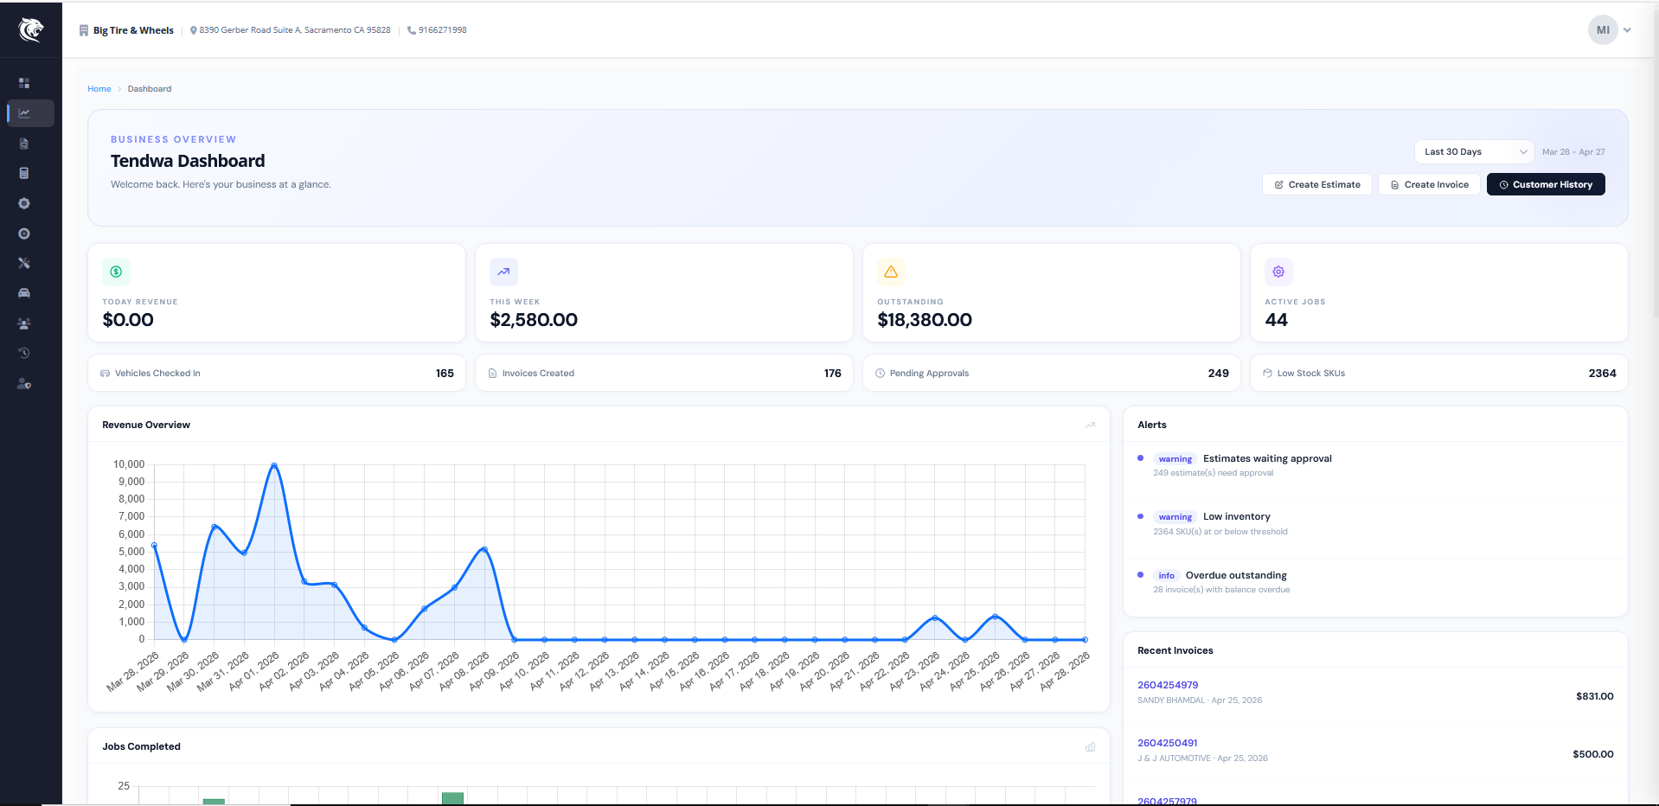
Task: Open the Invoices Created card
Action: tap(664, 374)
